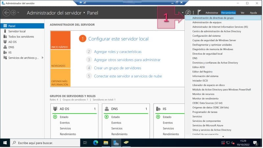Open the Administrar menu

tap(212, 13)
